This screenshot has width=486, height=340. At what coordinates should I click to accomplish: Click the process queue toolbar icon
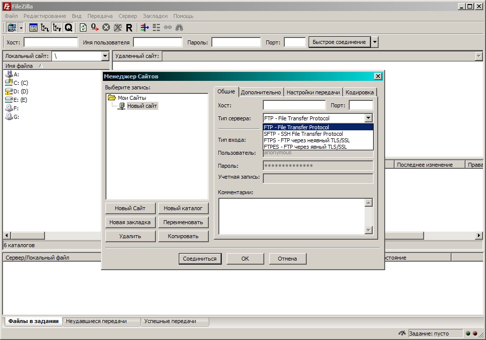pos(95,28)
